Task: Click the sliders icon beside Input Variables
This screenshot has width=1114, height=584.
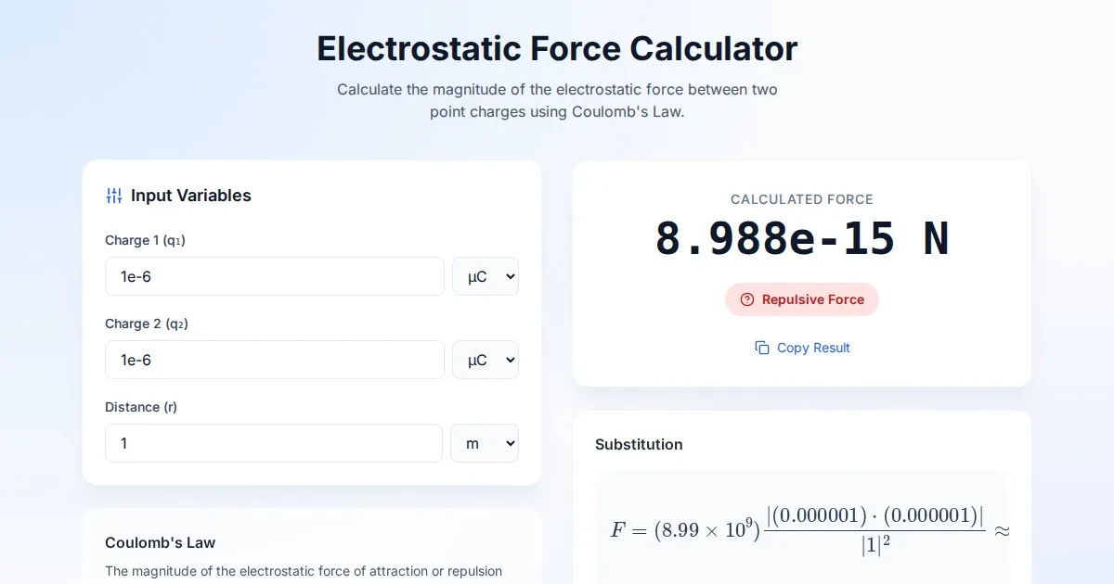Action: [x=114, y=196]
